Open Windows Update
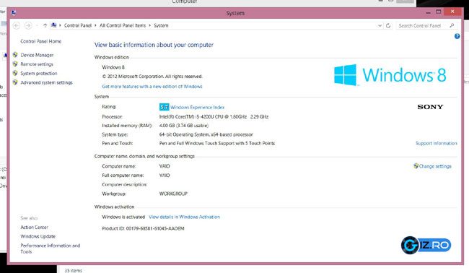This screenshot has width=469, height=273. click(38, 236)
